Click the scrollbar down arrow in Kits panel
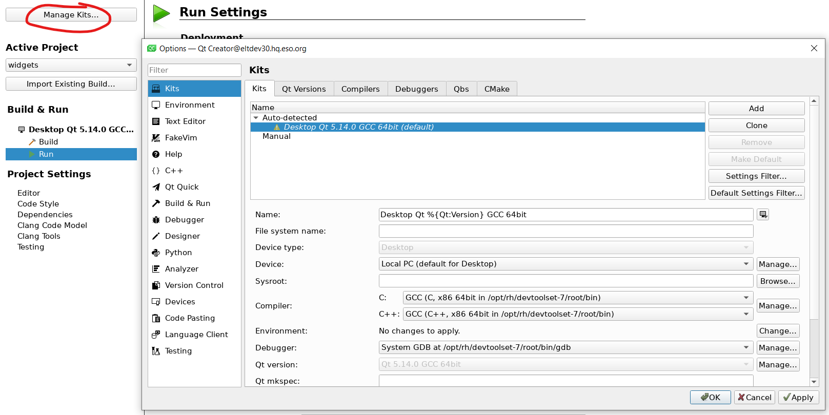 [814, 382]
